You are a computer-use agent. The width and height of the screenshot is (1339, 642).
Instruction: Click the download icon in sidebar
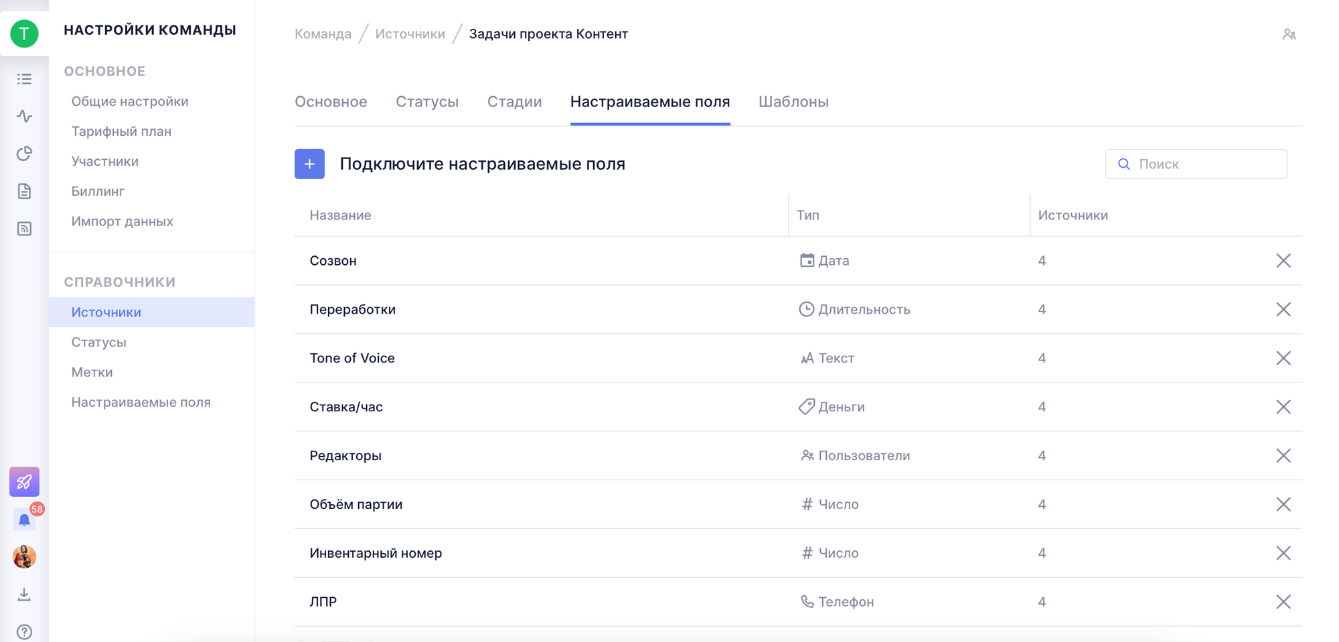tap(25, 594)
